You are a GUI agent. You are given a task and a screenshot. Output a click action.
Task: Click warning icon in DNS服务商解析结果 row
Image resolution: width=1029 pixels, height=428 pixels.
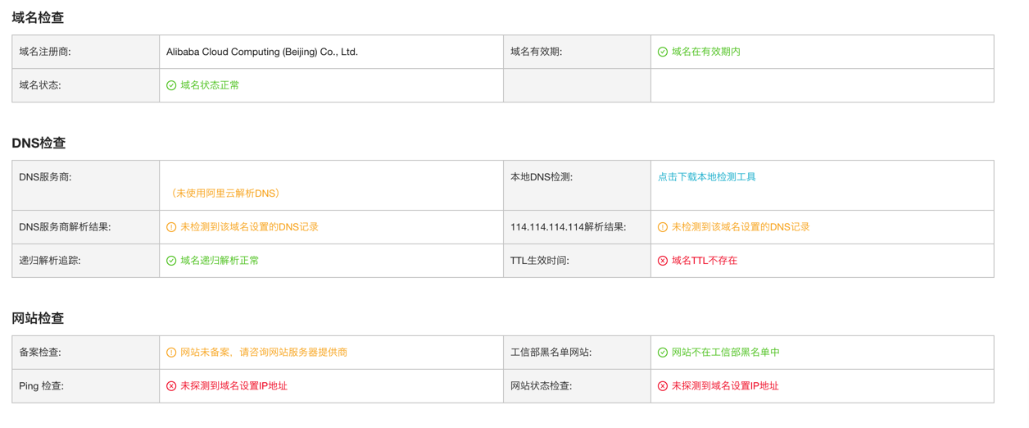pyautogui.click(x=171, y=227)
